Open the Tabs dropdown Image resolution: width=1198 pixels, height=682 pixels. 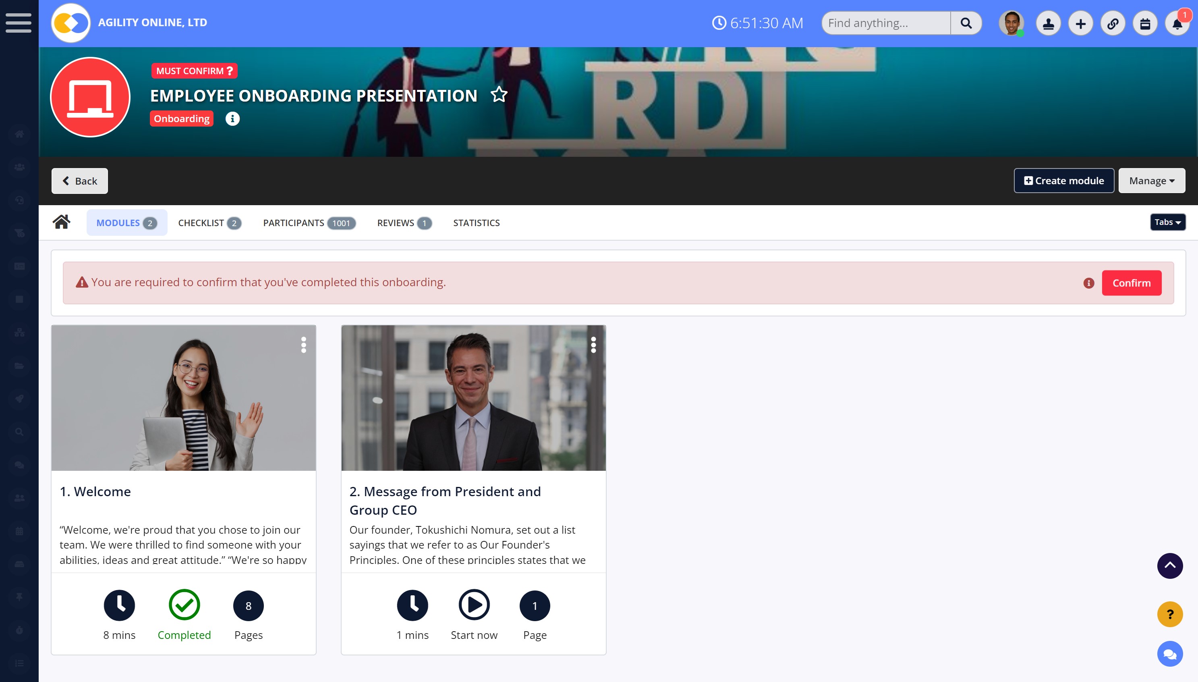click(1167, 222)
